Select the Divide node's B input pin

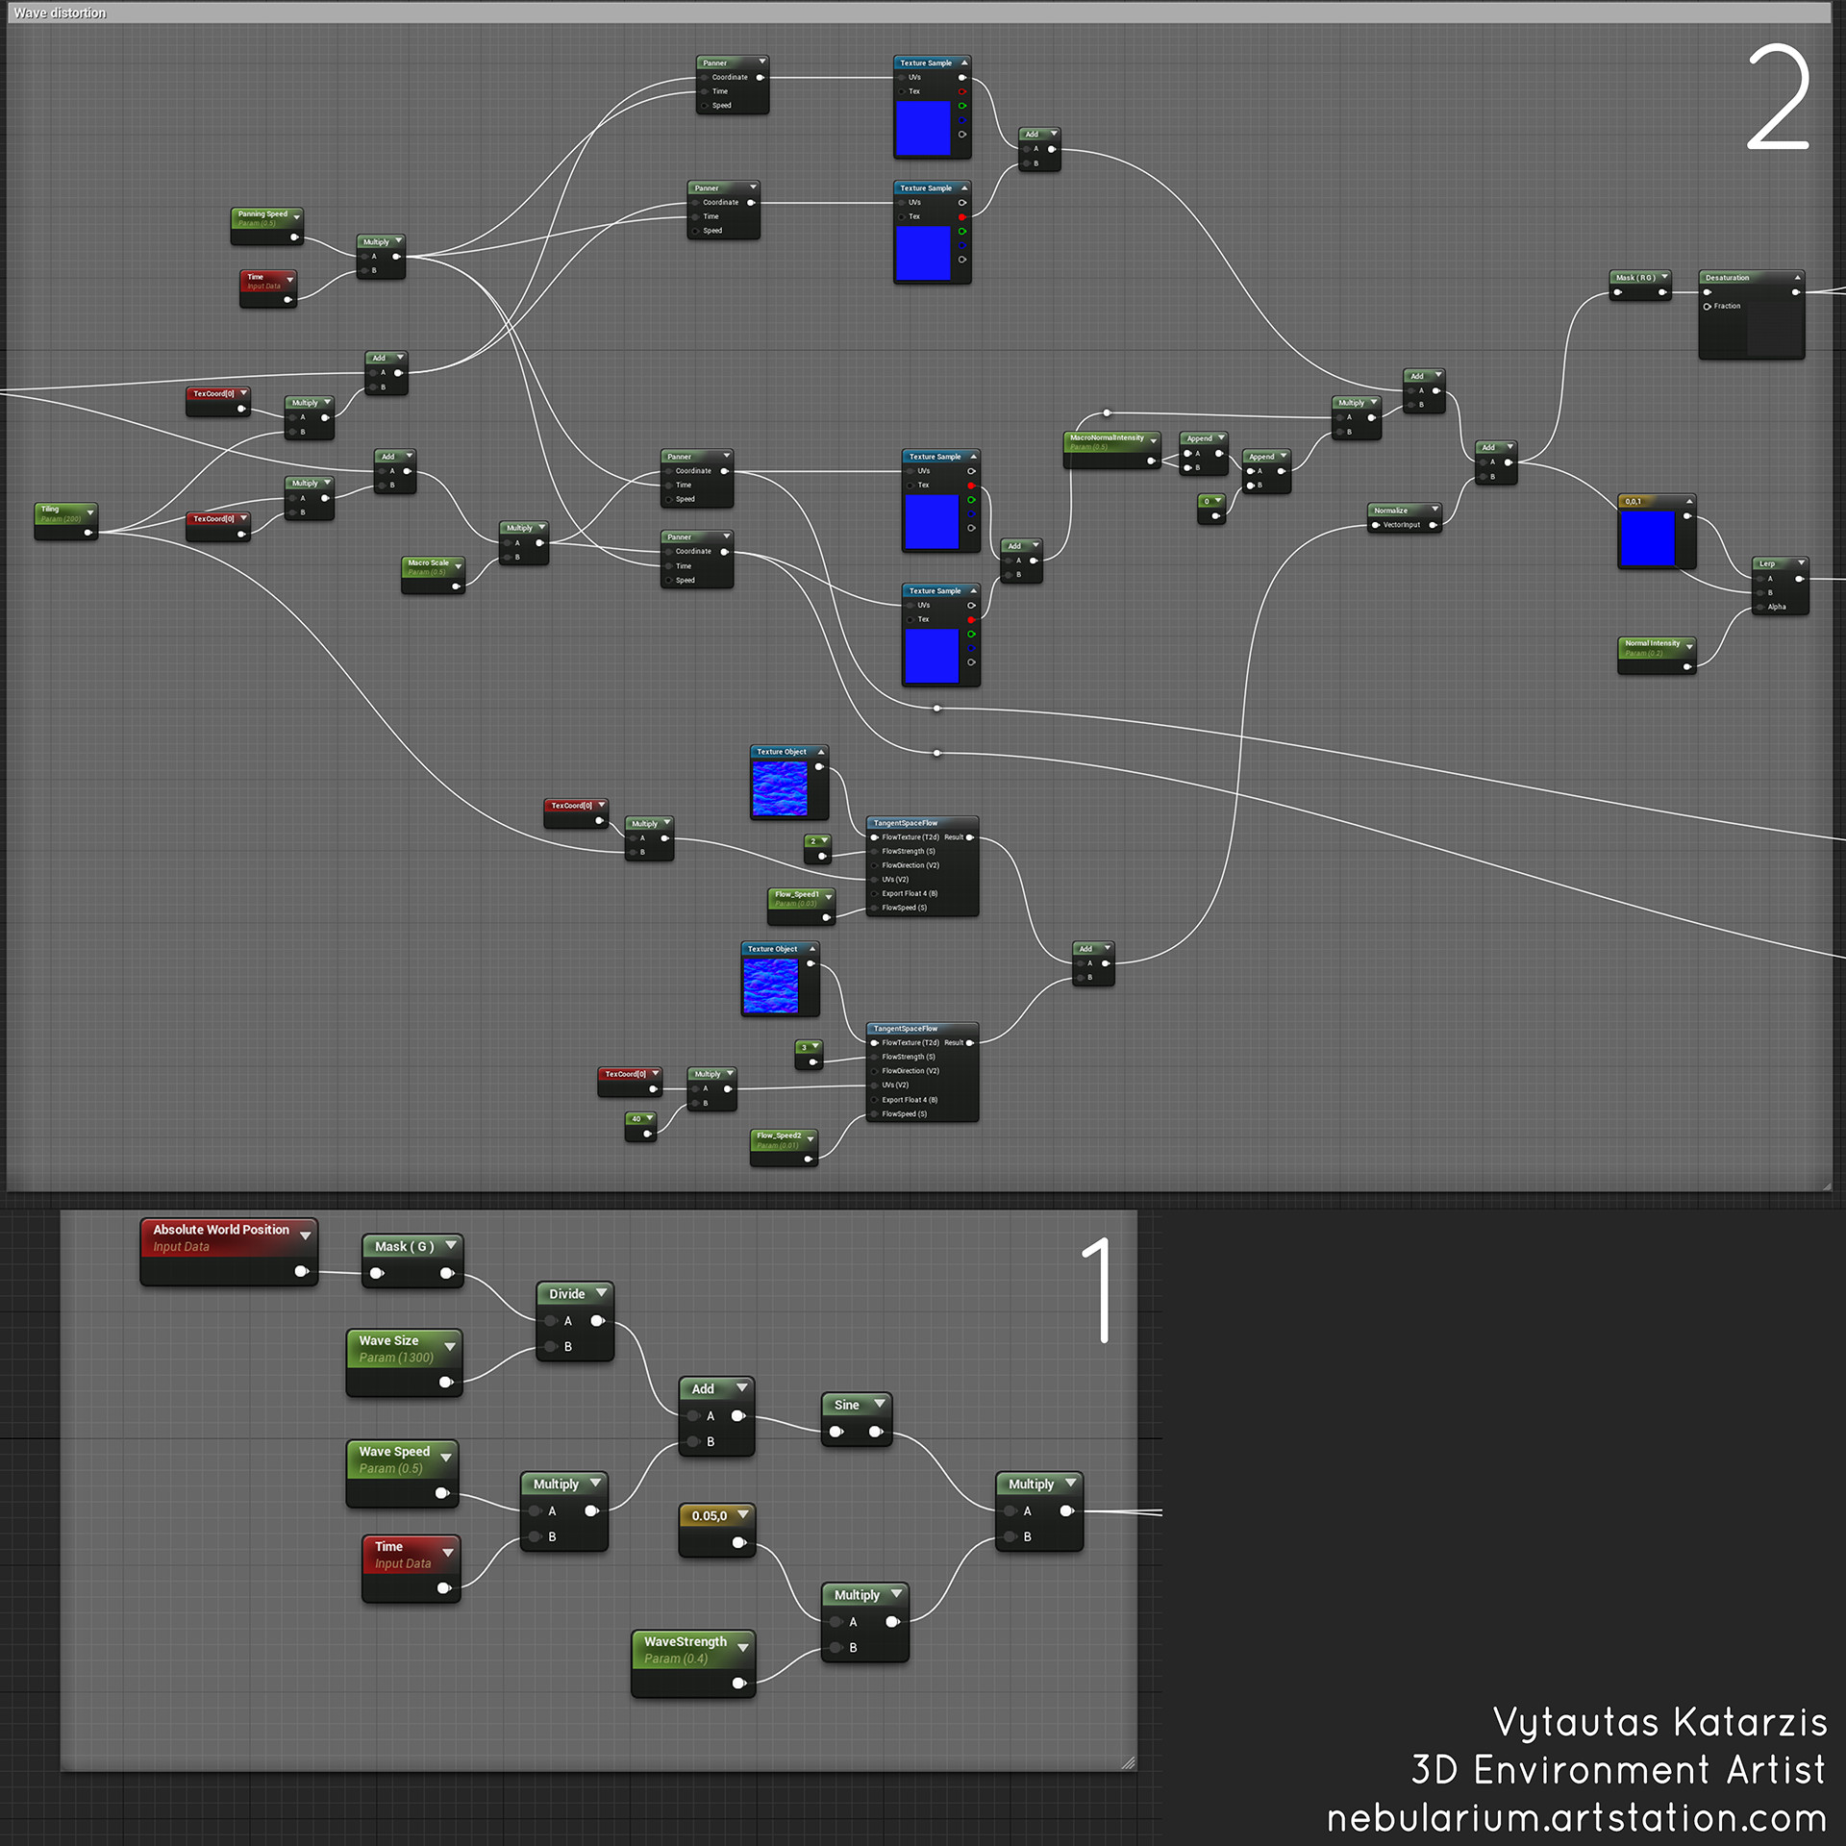coord(551,1346)
